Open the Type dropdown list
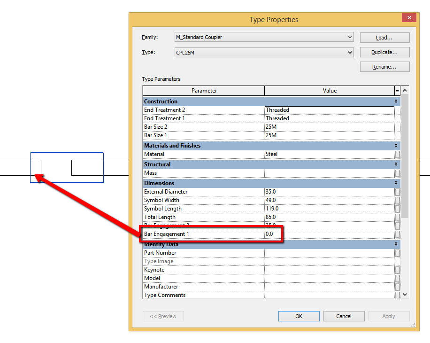Viewport: 430px width, 343px height. (x=350, y=52)
